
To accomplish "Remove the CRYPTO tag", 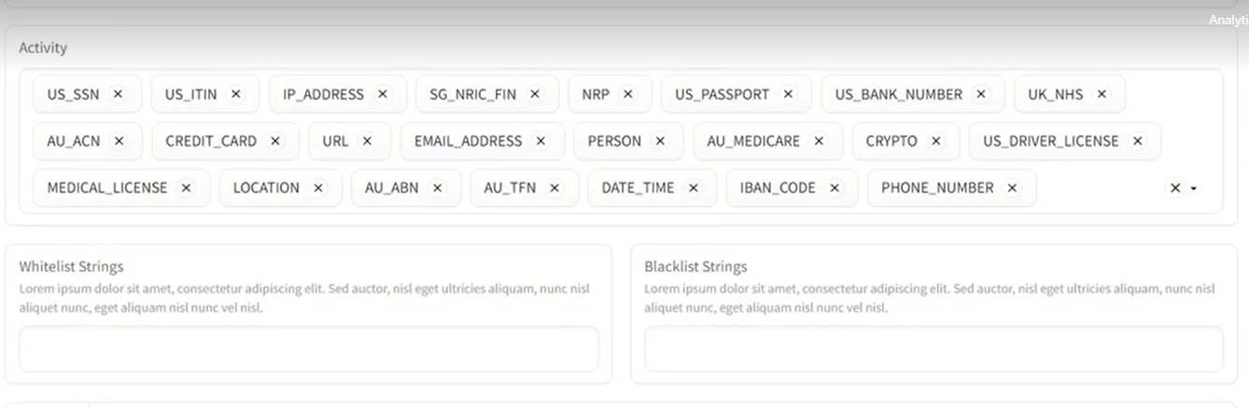I will (x=936, y=141).
